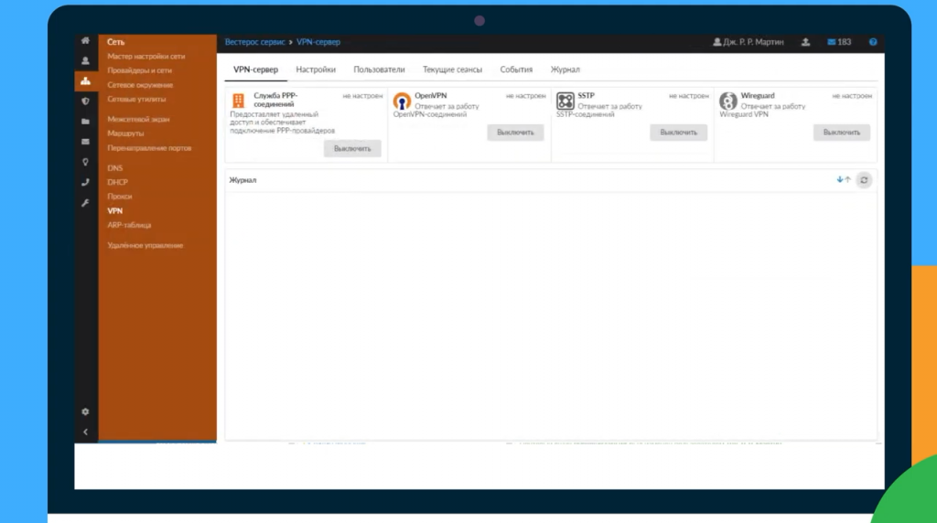Open Межсетевой экран in sidebar
The height and width of the screenshot is (523, 937).
point(139,120)
